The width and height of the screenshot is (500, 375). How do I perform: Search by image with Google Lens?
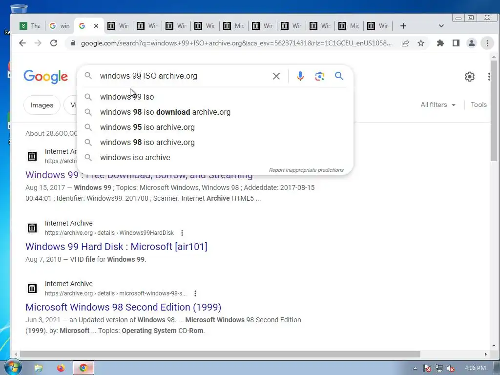[319, 76]
